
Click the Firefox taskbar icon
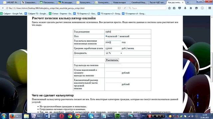tap(15, 116)
